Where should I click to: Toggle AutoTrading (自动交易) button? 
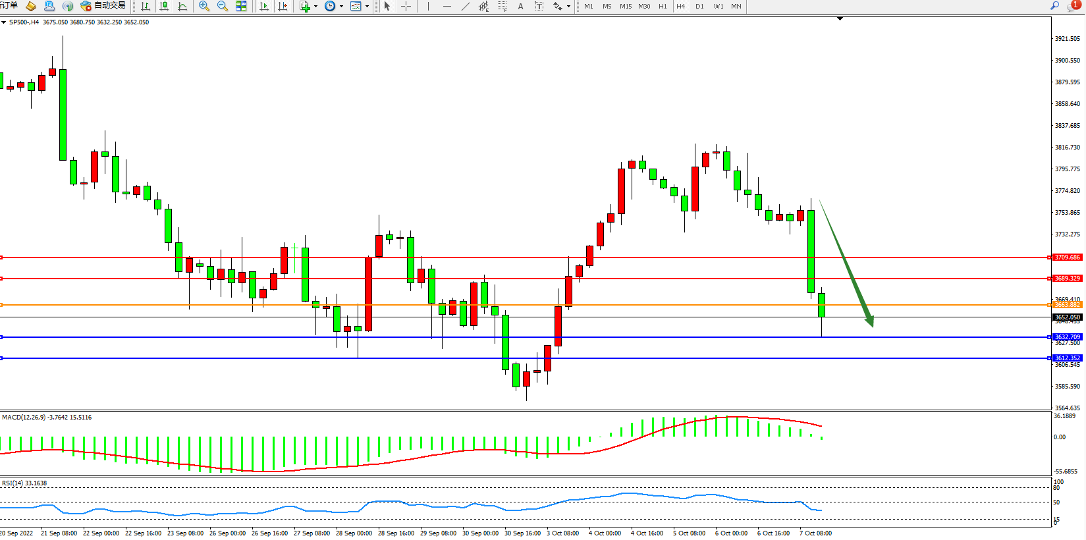103,6
